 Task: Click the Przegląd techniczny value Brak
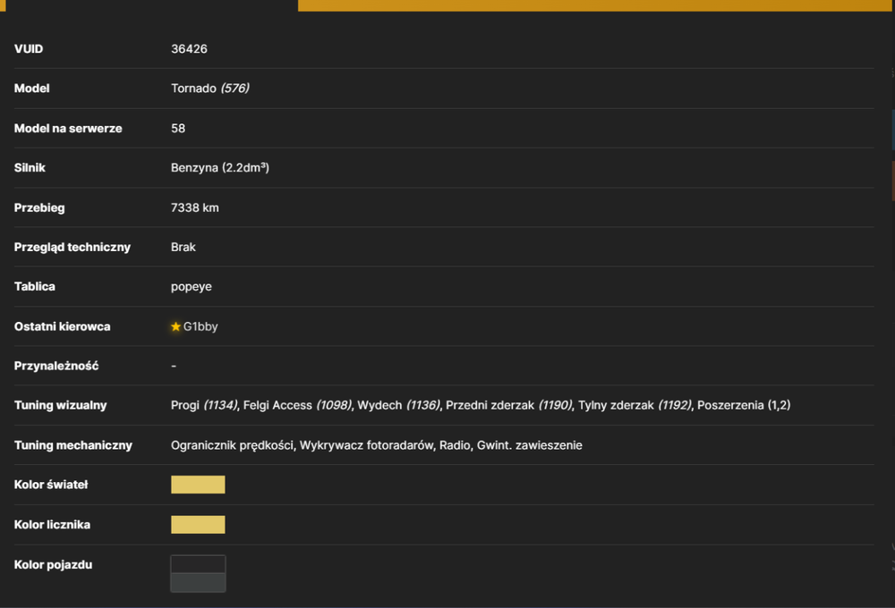[183, 247]
